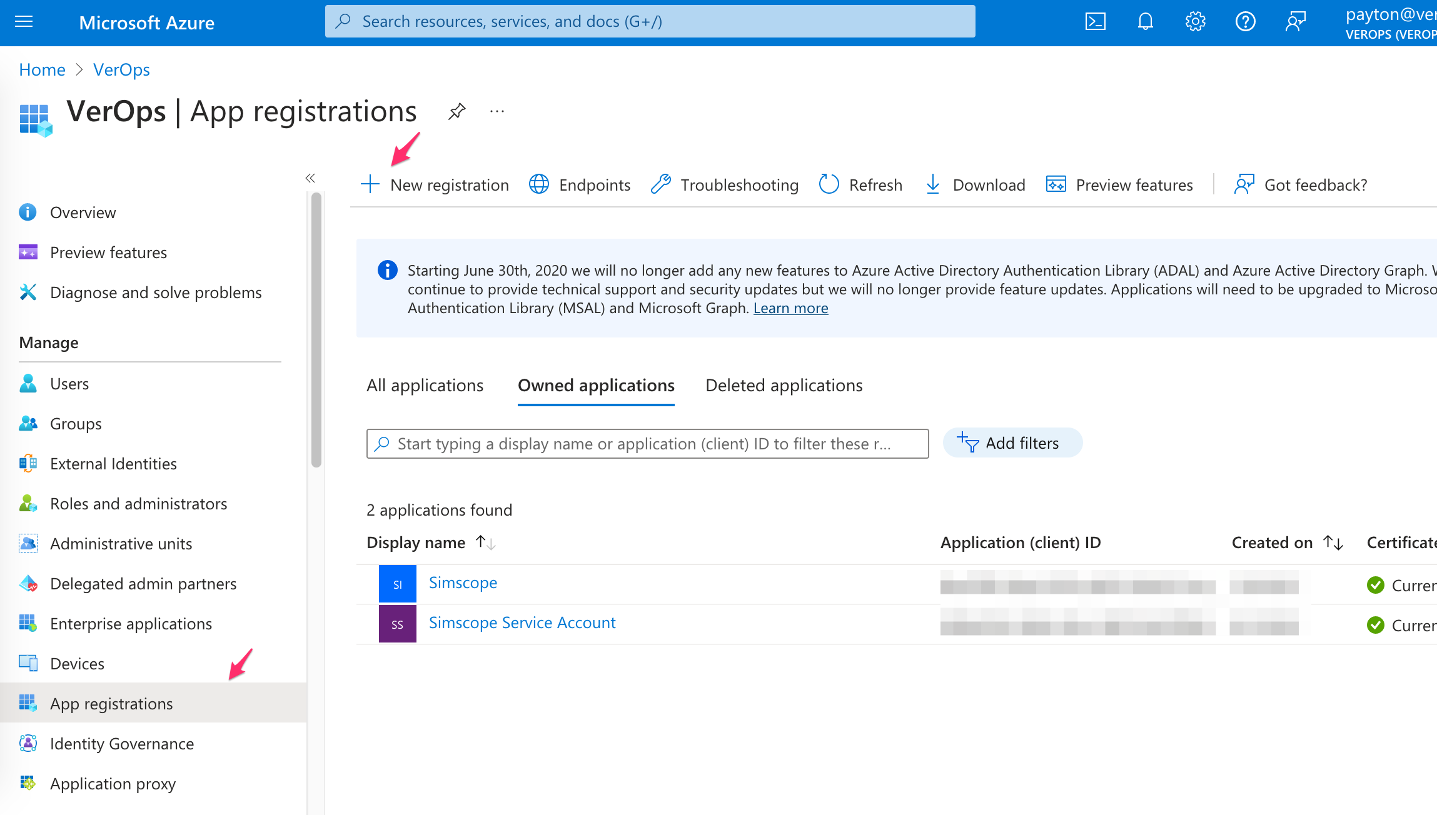
Task: Click the Simscope application entry
Action: pos(464,582)
